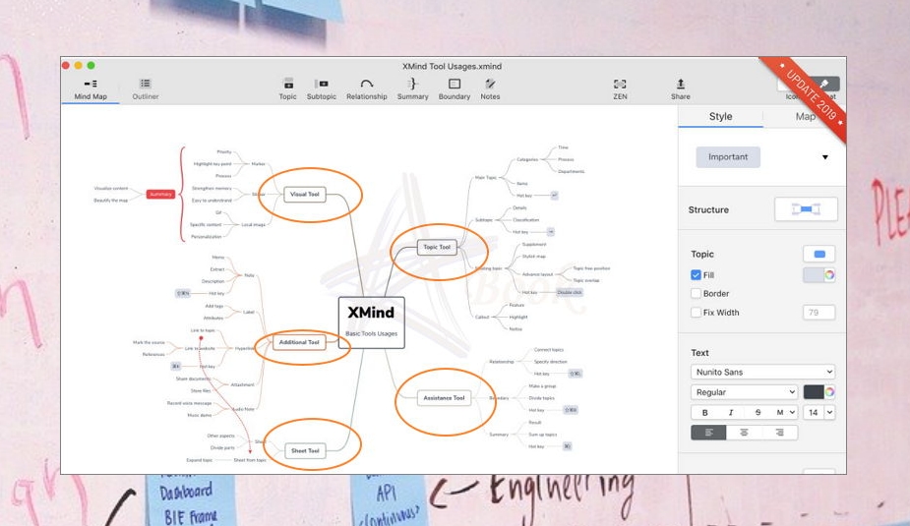
Task: Click the 'Local image' subtopic
Action: (x=254, y=224)
